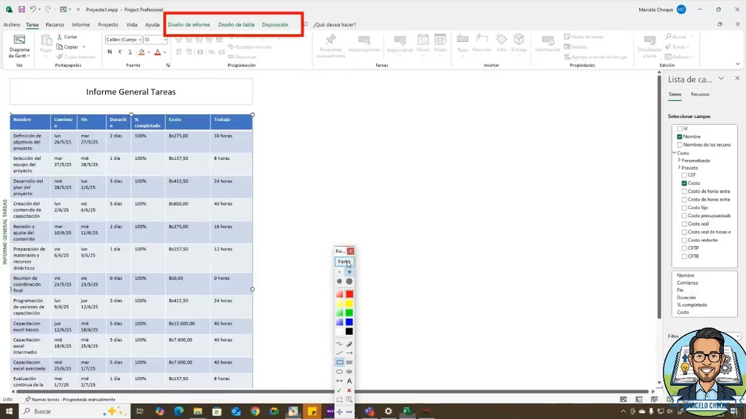Pick the solid blue color swatch
Viewport: 746px width, 419px height.
(x=349, y=322)
